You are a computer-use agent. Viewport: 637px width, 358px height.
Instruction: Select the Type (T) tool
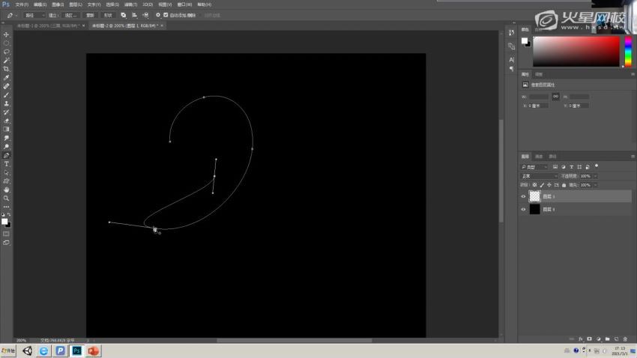[7, 163]
